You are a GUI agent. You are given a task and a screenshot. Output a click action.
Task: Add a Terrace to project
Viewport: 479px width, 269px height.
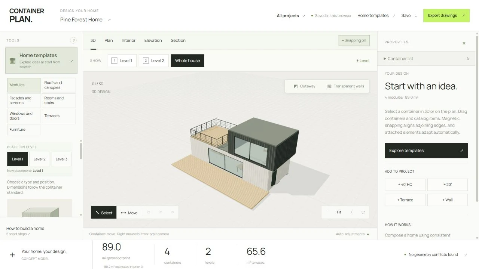coord(405,200)
